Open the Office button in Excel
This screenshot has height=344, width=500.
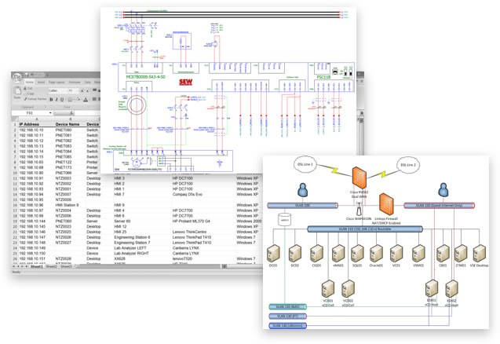point(18,78)
